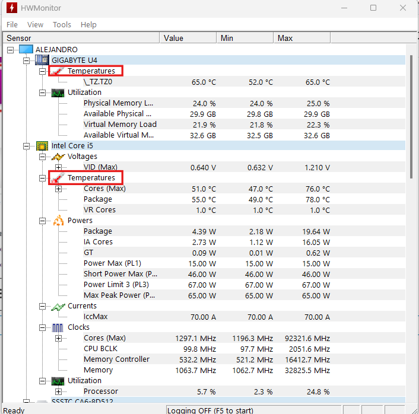This screenshot has height=414, width=419.
Task: Collapse the Currents section
Action: [42, 307]
